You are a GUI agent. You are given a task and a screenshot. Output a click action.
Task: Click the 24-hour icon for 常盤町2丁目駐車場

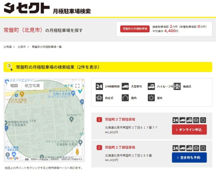176,148
